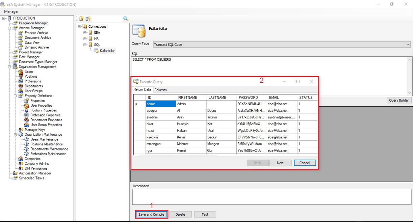Viewport: 414px width, 222px height.
Task: Click the Save and Compile button
Action: pyautogui.click(x=151, y=215)
